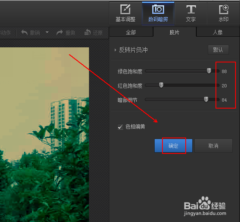This screenshot has width=240, height=222.
Task: Click the photo preview of buildings
Action: coord(44,135)
